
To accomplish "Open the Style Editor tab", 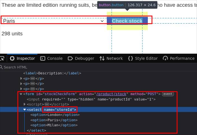I will point(143,58).
